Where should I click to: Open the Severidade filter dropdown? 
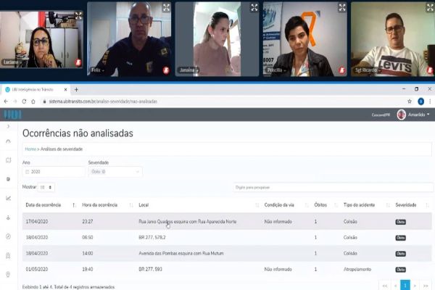115,172
